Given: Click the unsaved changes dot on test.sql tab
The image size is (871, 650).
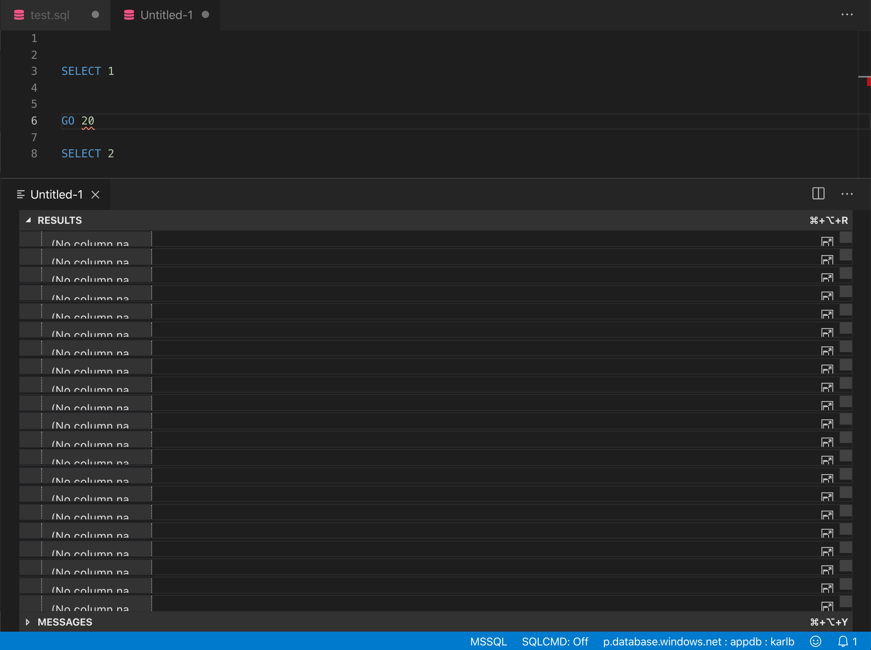Looking at the screenshot, I should coord(95,15).
